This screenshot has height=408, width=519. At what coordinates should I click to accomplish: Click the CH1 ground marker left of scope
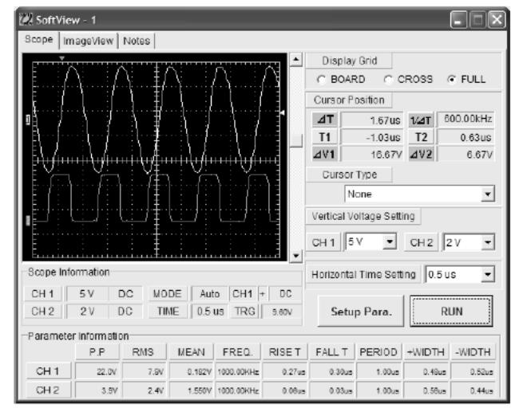click(28, 120)
